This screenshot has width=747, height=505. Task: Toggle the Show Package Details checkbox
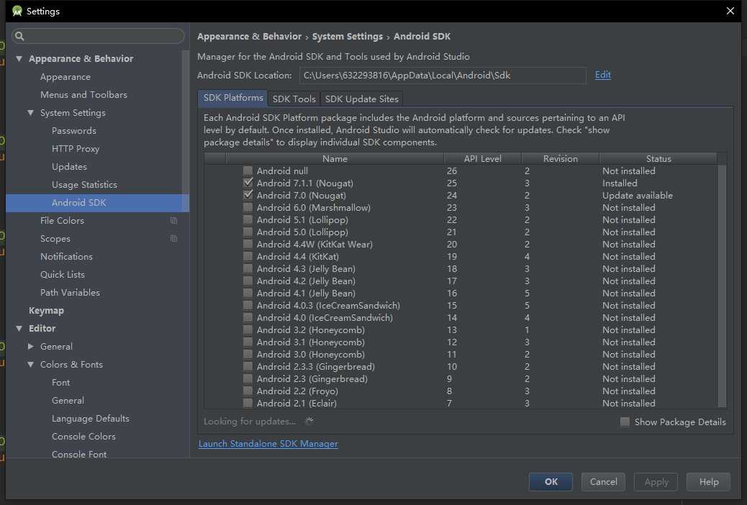coord(625,422)
